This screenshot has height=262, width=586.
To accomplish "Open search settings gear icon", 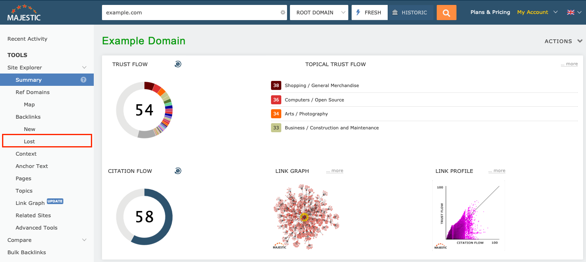I will coord(283,13).
